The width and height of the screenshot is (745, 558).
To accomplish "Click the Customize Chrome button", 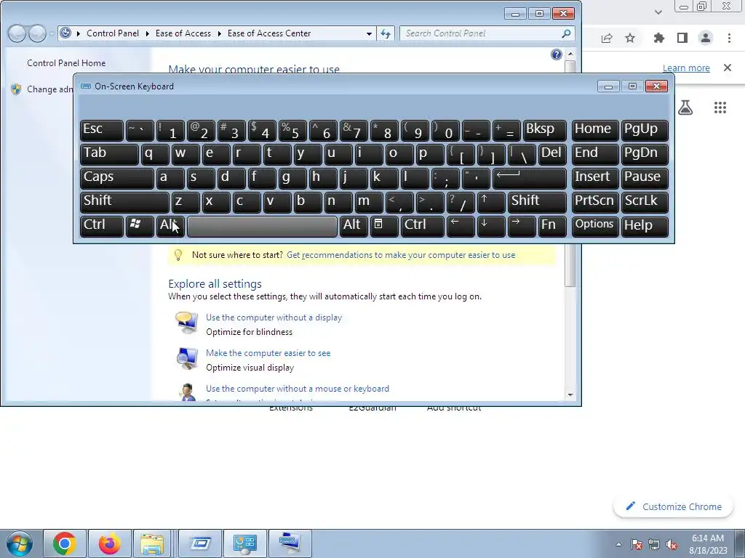I will coord(673,506).
